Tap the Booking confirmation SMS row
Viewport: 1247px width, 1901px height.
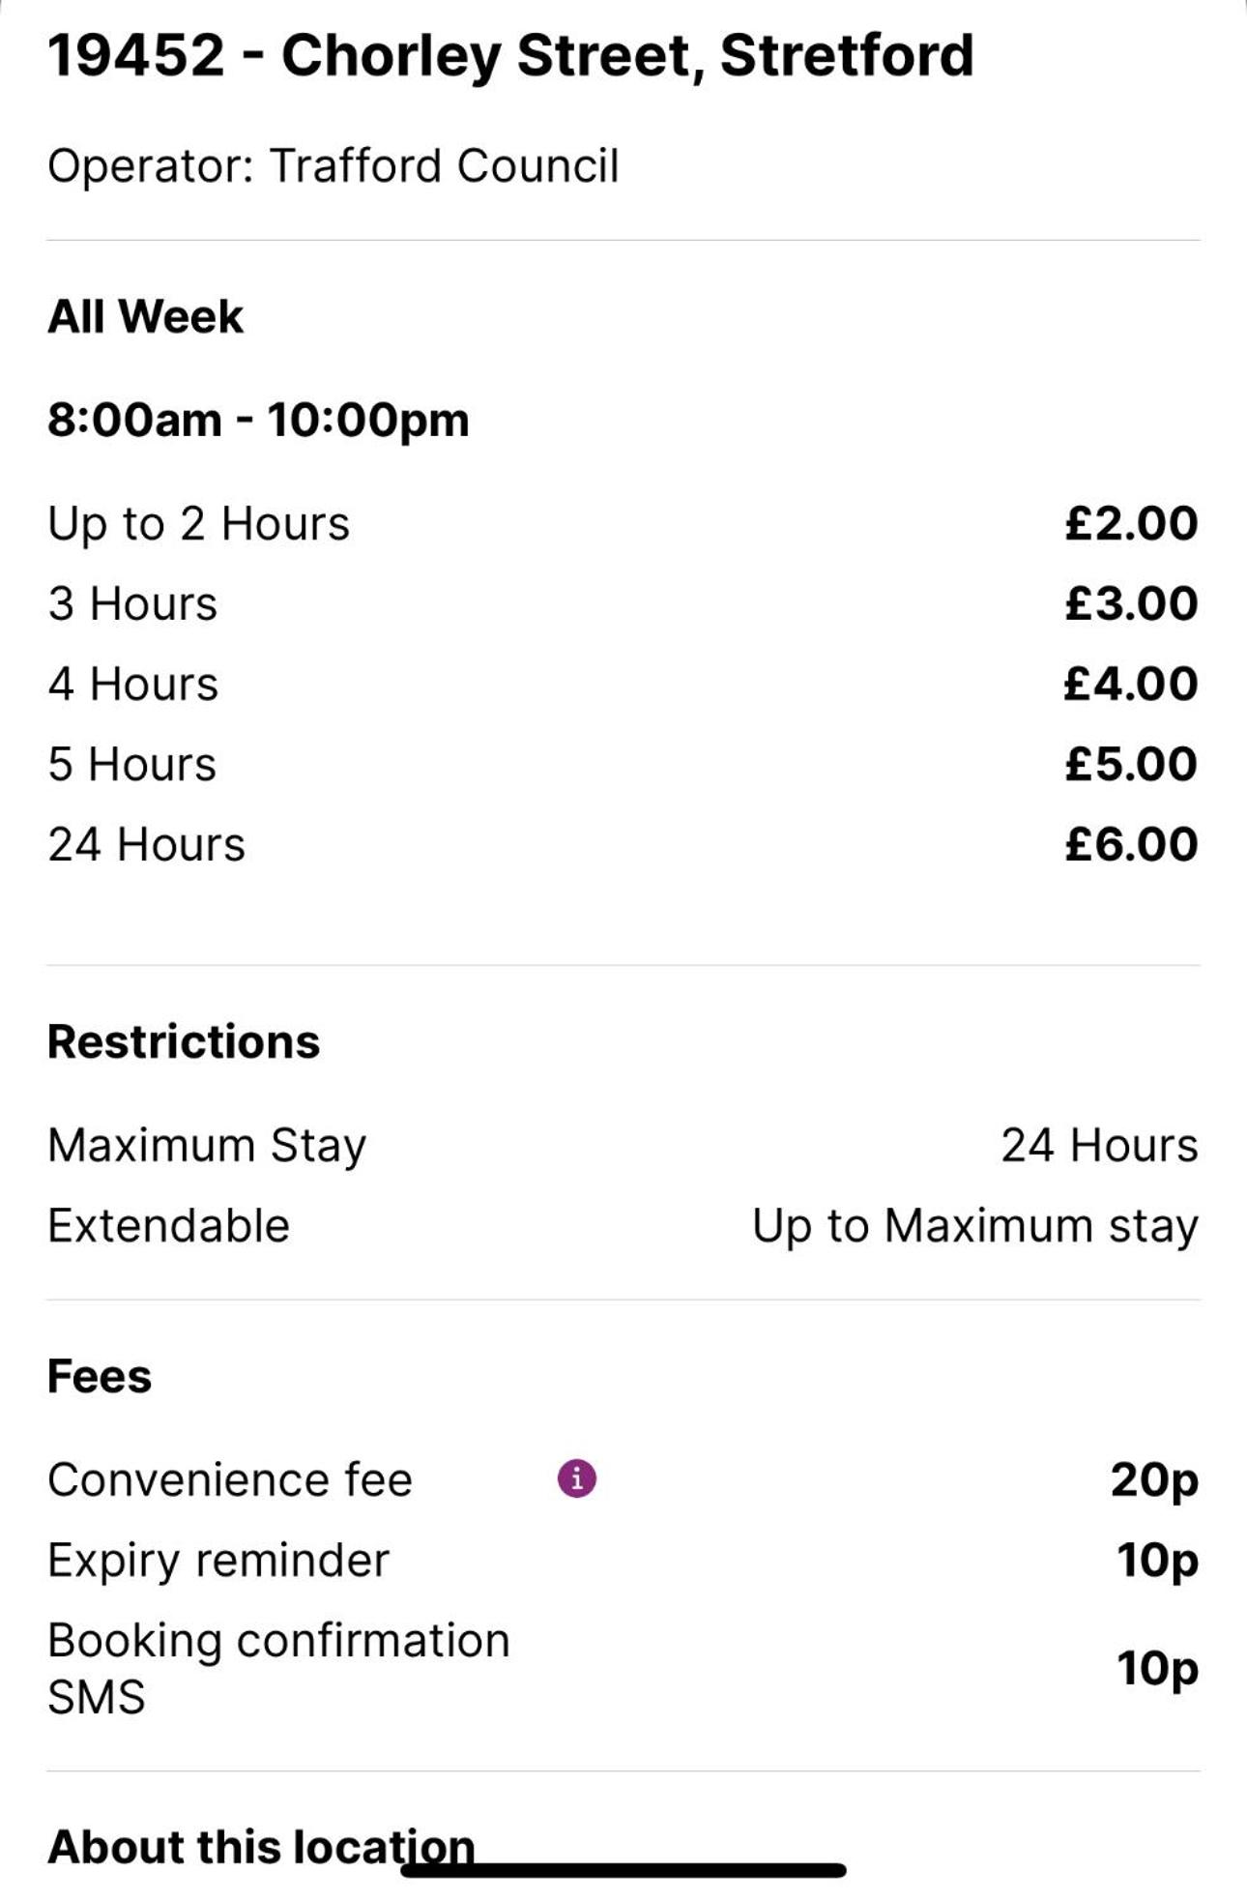point(623,1668)
